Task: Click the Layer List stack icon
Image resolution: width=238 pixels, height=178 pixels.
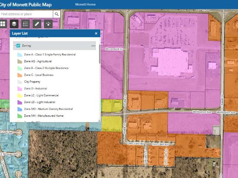Action: (x=14, y=24)
